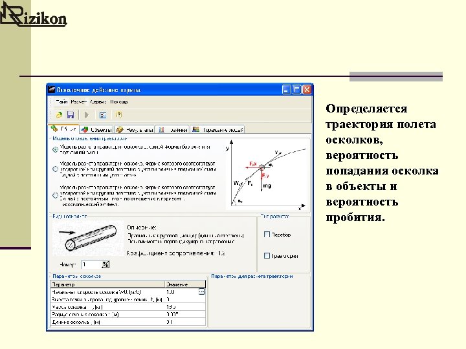Close the fragmentation action window
The width and height of the screenshot is (466, 349).
point(306,90)
